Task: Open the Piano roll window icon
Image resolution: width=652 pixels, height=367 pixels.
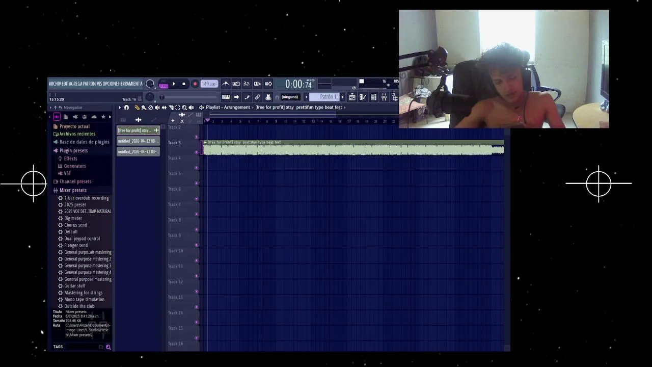Action: click(x=363, y=97)
